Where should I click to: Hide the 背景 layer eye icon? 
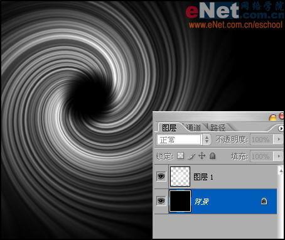coord(161,201)
